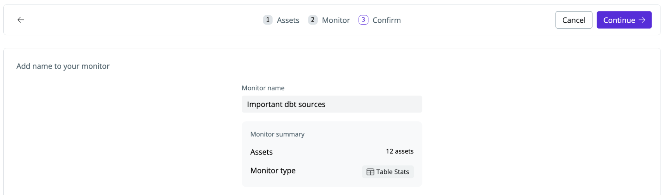Focus the Monitor name input field
This screenshot has width=665, height=195.
tap(332, 104)
